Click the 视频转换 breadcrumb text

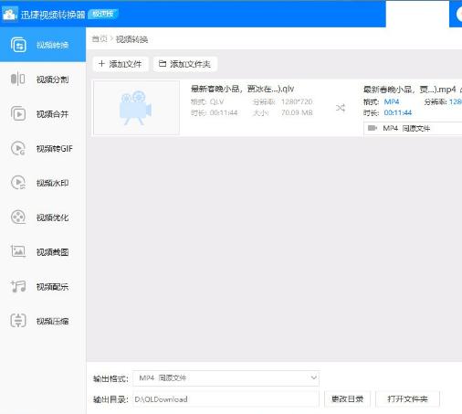pos(131,39)
